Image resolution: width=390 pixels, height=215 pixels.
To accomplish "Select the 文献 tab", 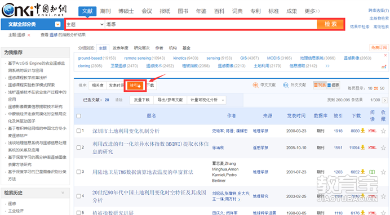I will click(87, 11).
